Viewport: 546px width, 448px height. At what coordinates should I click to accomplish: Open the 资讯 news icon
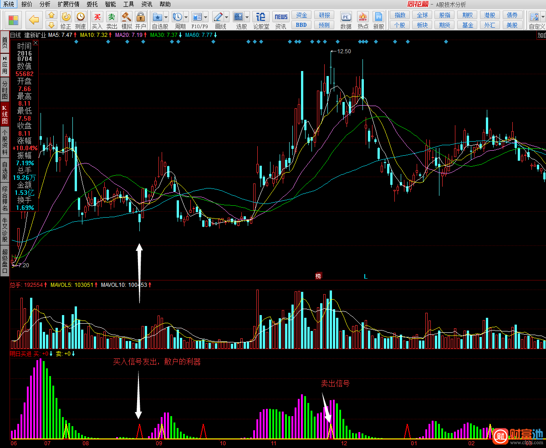pos(281,20)
